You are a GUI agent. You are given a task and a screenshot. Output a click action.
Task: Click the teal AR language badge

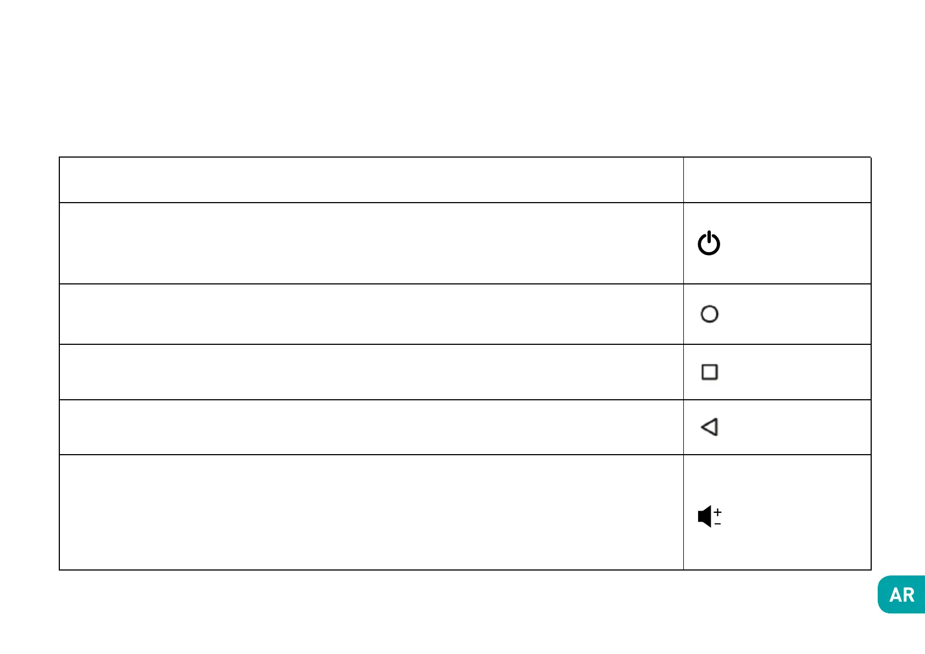pos(901,595)
